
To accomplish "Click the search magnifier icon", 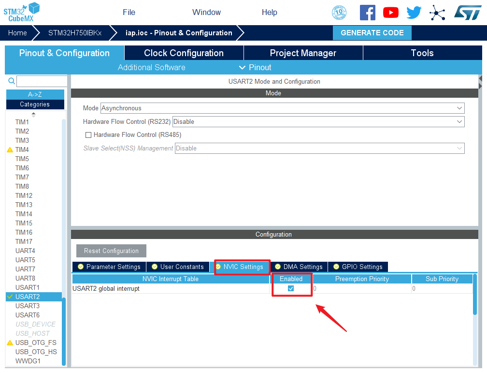I will [12, 81].
